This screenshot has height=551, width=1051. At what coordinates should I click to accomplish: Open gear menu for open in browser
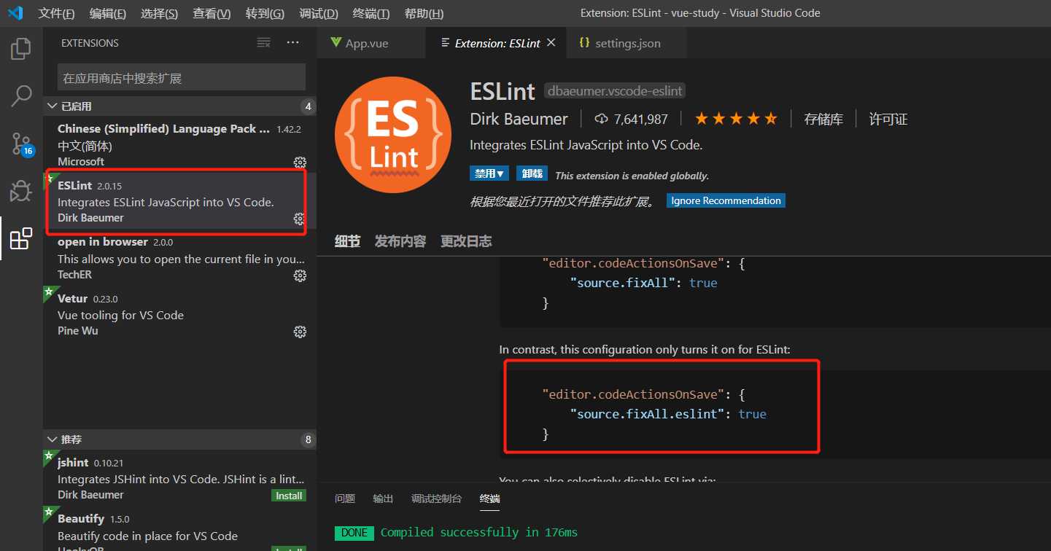pos(300,275)
